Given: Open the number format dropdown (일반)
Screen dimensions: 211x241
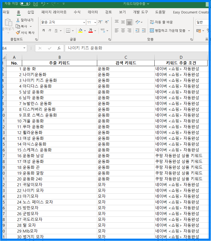Looking at the screenshot, I should pyautogui.click(x=203, y=22).
